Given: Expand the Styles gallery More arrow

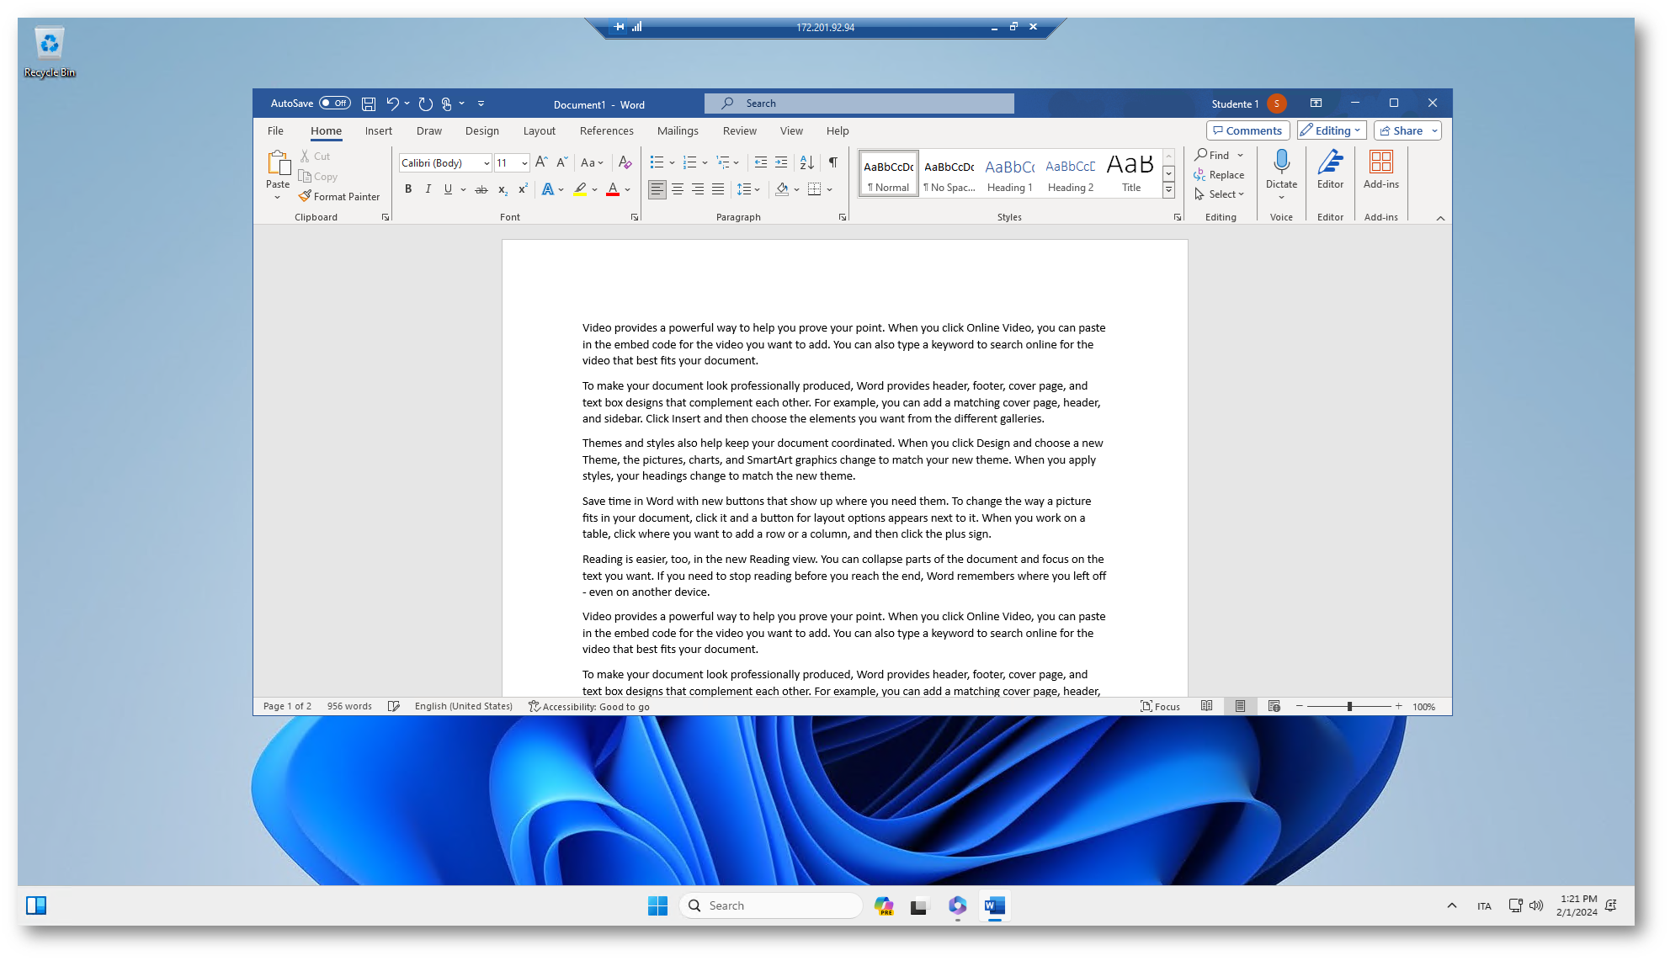Looking at the screenshot, I should pyautogui.click(x=1168, y=191).
